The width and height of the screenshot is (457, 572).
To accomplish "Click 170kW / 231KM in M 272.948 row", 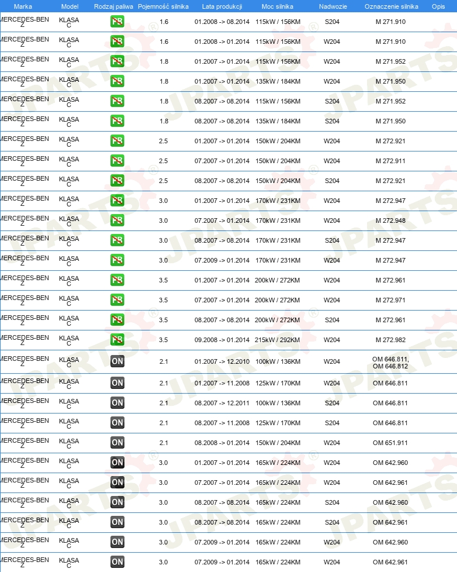I will pyautogui.click(x=278, y=220).
